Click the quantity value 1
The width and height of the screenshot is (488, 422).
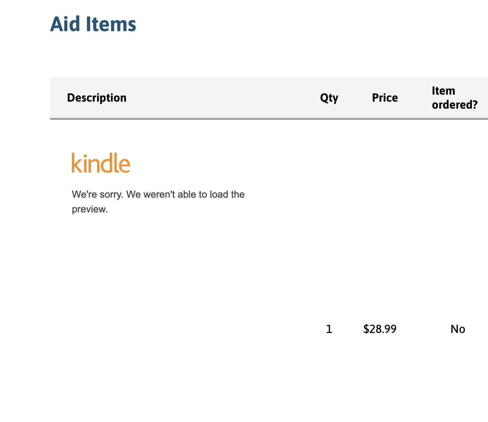(x=329, y=329)
